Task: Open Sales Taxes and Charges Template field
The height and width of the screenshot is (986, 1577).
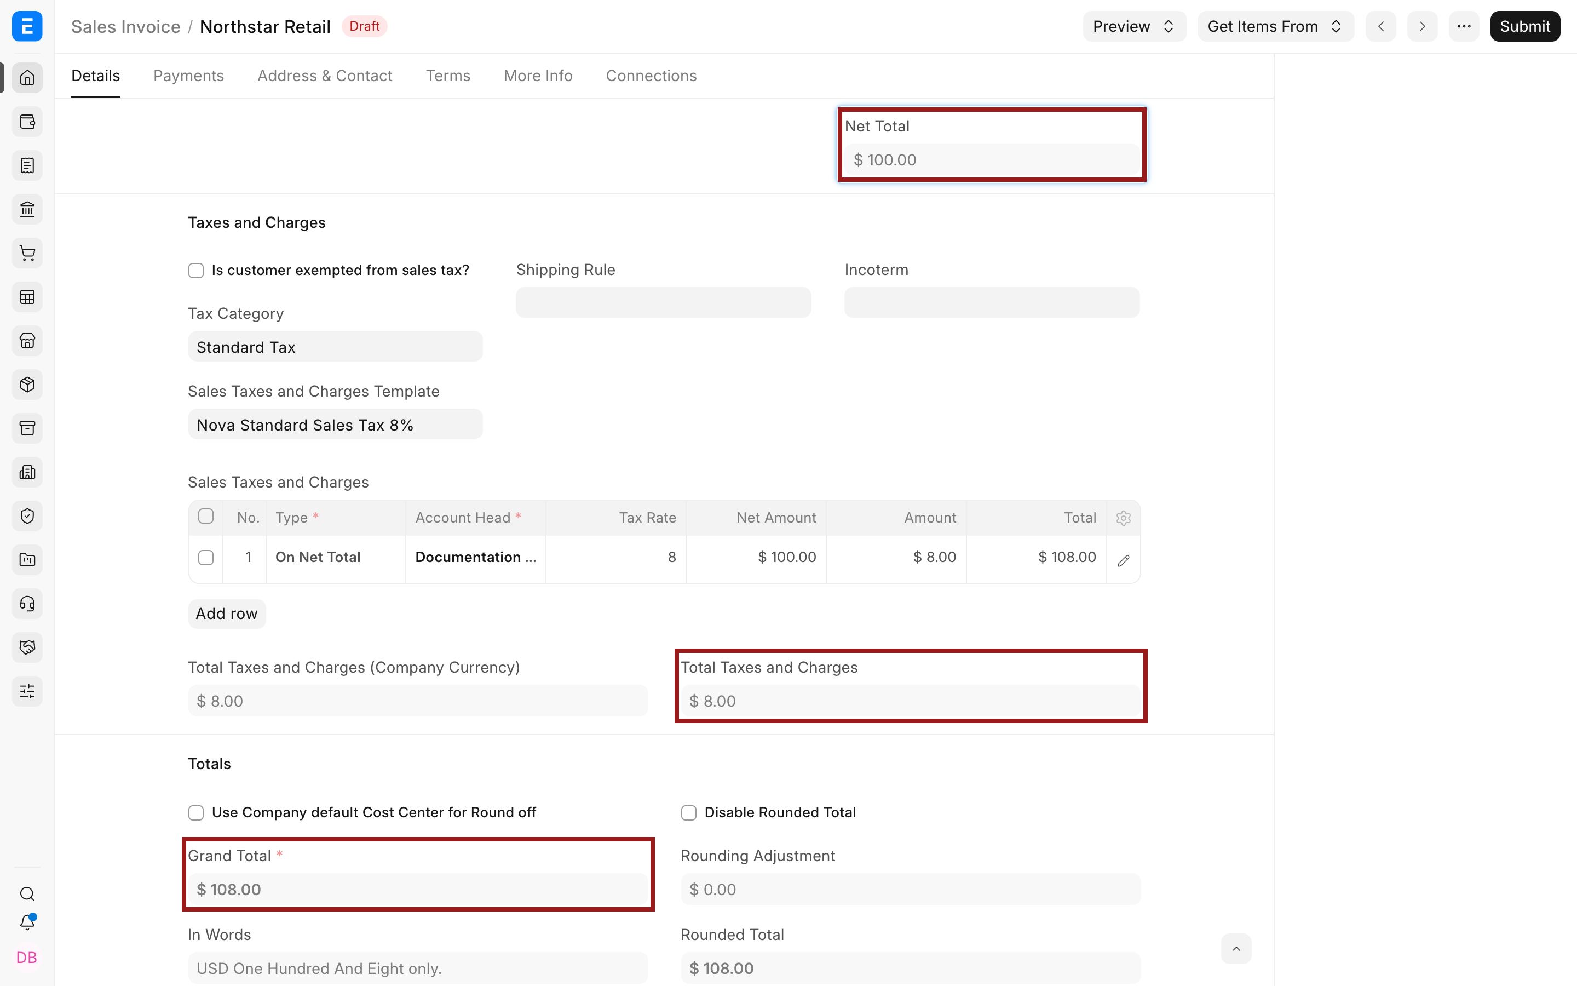Action: click(x=336, y=425)
